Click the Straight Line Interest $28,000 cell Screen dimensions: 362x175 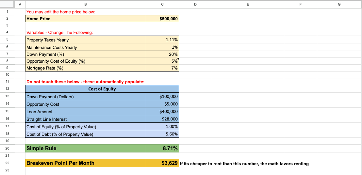pyautogui.click(x=162, y=119)
